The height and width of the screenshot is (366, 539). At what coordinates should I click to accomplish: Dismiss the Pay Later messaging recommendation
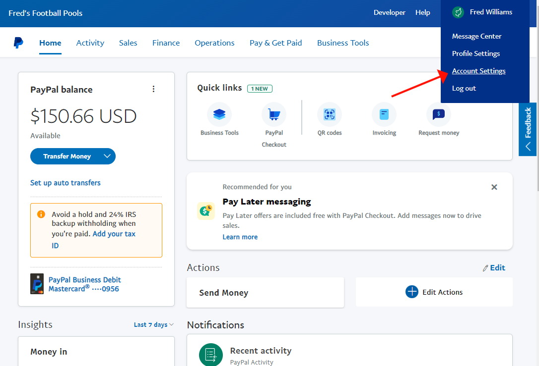(x=494, y=187)
